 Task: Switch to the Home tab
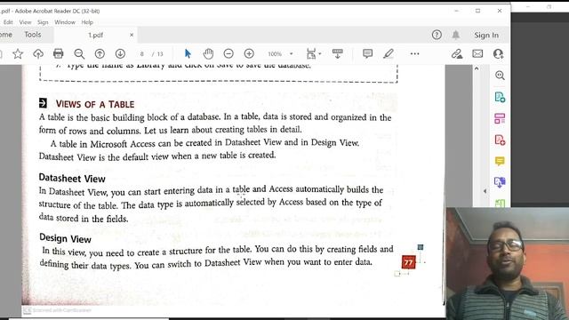click(6, 35)
